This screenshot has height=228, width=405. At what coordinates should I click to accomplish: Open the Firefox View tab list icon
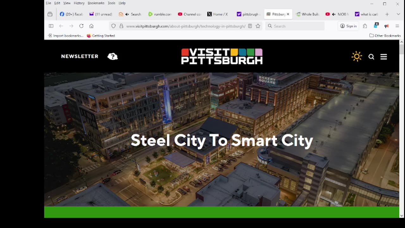[x=50, y=14]
